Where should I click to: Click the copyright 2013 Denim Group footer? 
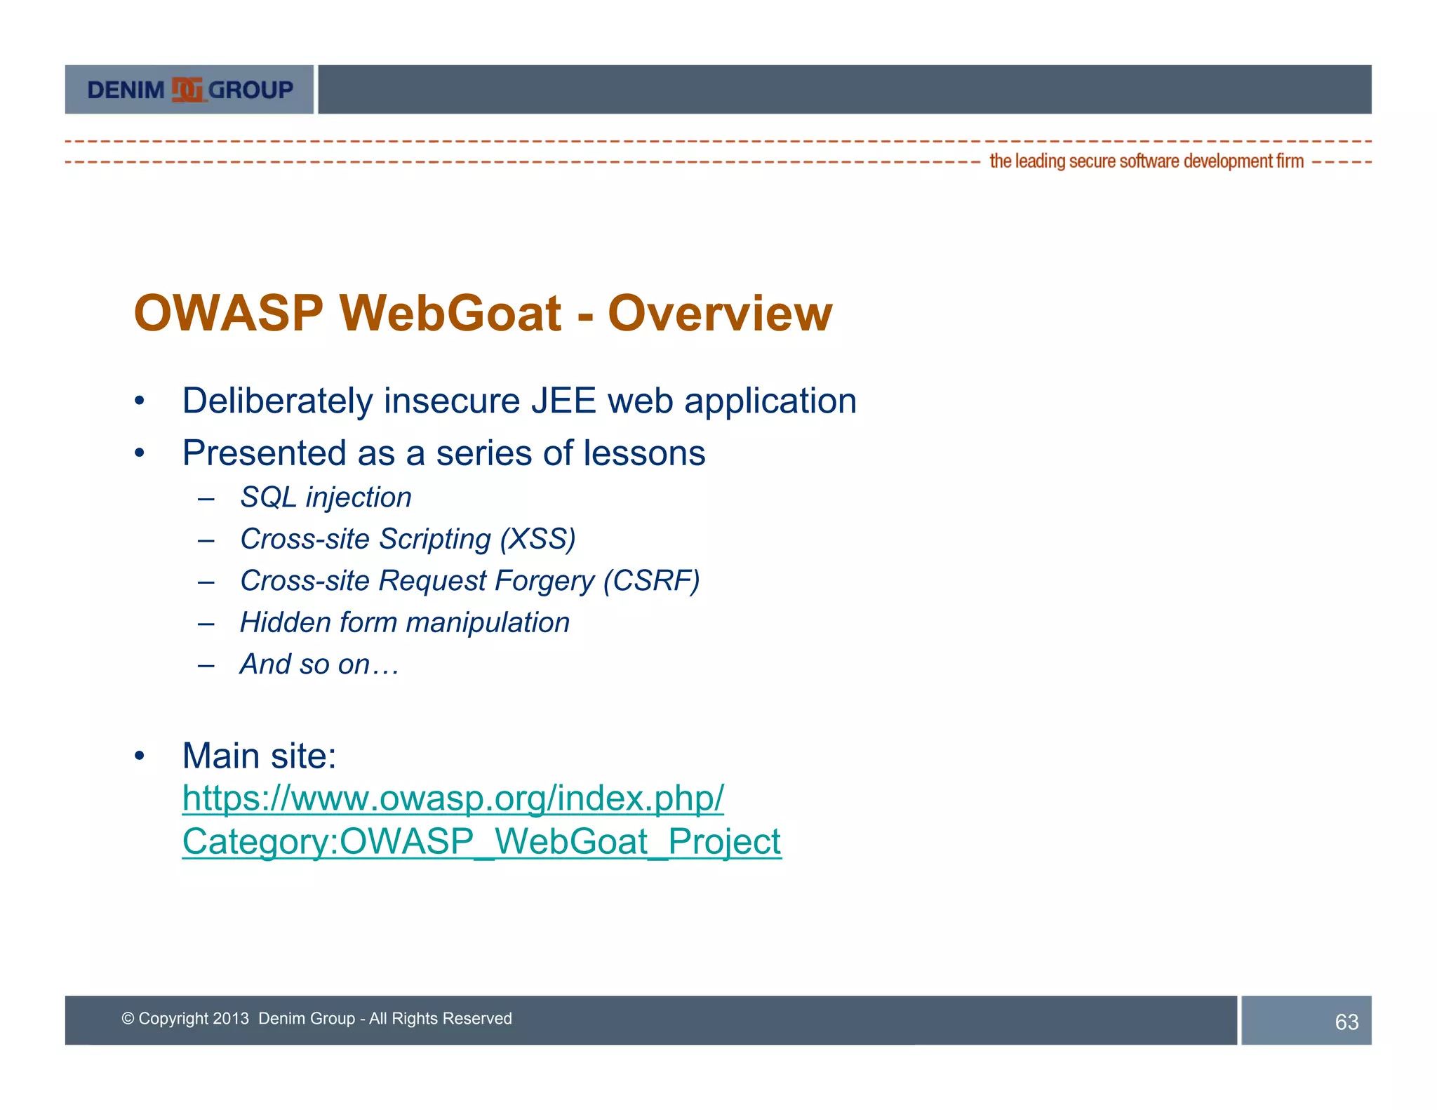pyautogui.click(x=316, y=1019)
